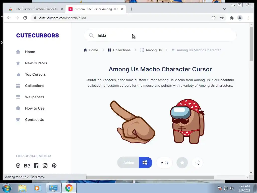The height and width of the screenshot is (193, 257).
Task: Open the Instagram social icon
Action: pyautogui.click(x=45, y=166)
